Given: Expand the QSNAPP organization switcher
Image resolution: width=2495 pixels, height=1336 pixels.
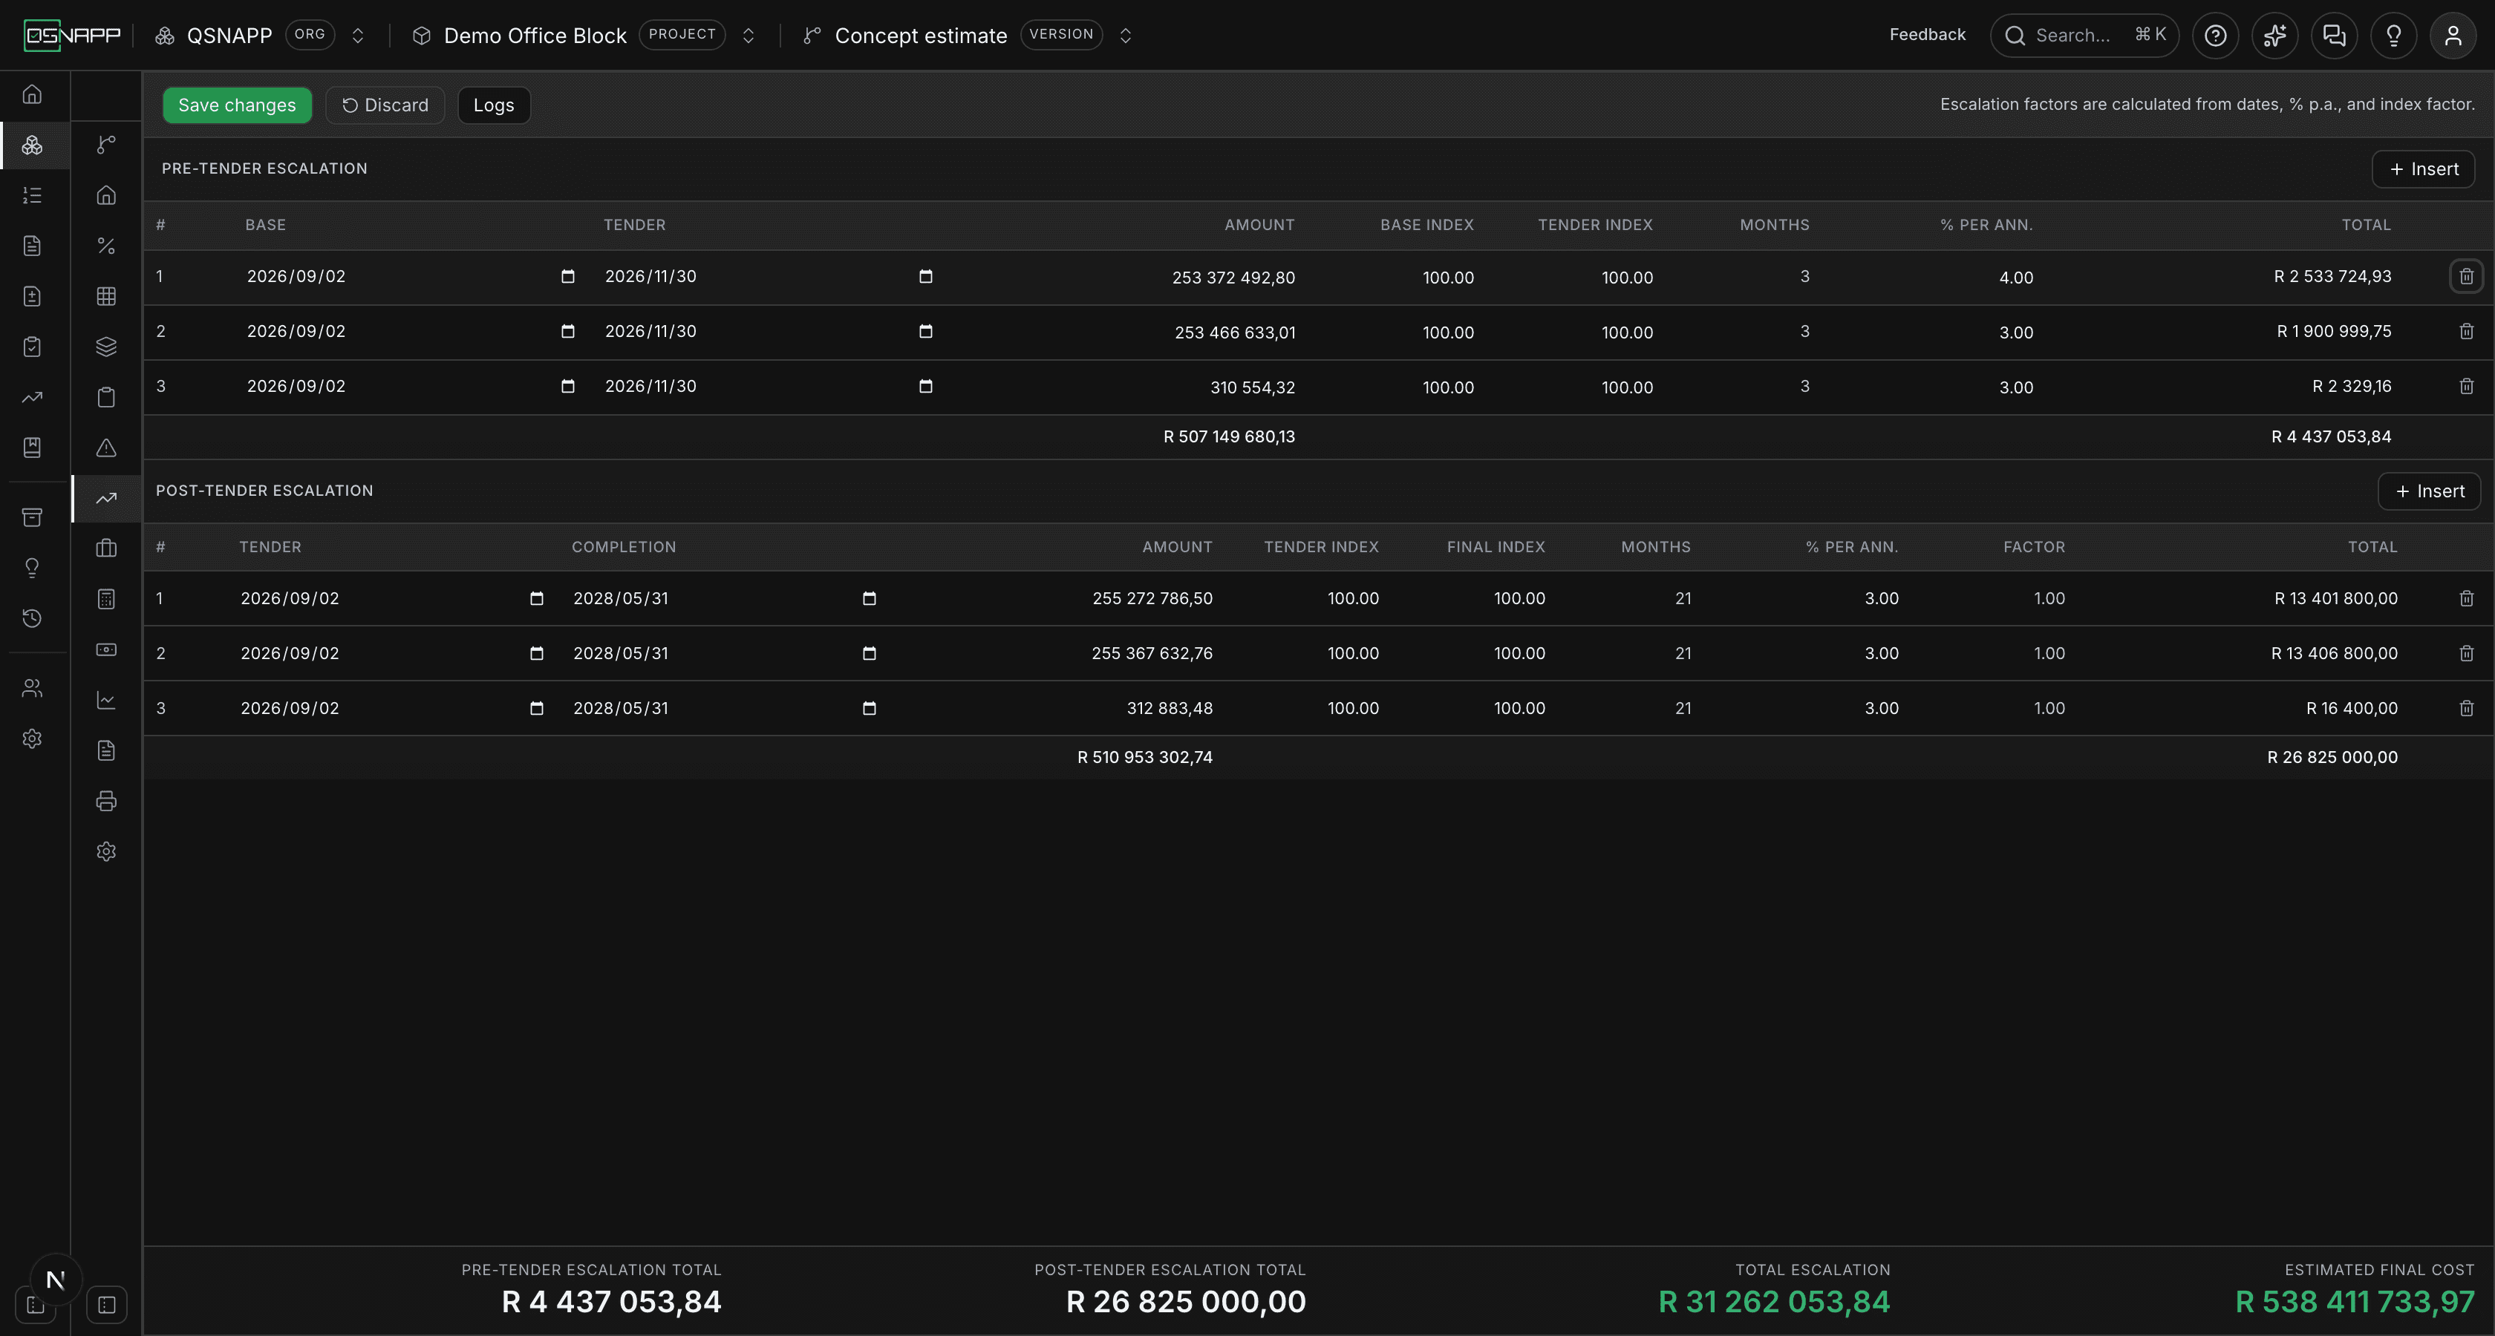Looking at the screenshot, I should coord(357,36).
